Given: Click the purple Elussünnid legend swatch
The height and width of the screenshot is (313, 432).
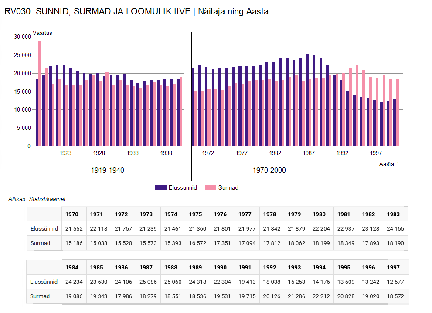Looking at the screenshot, I should tap(161, 188).
